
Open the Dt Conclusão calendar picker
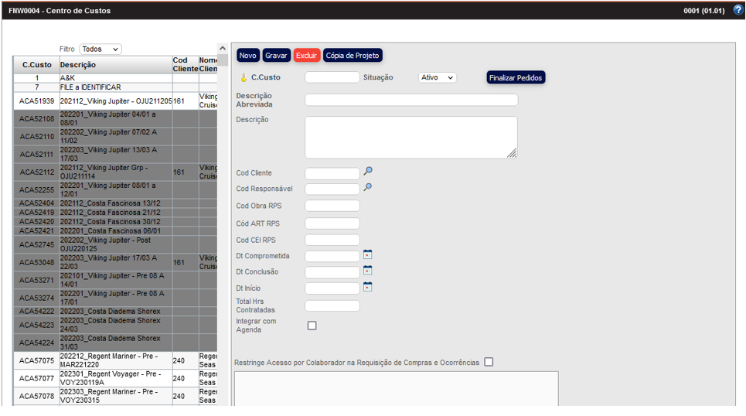click(368, 271)
